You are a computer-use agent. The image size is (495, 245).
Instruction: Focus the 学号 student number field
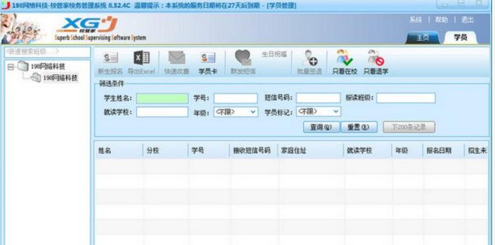pos(235,98)
